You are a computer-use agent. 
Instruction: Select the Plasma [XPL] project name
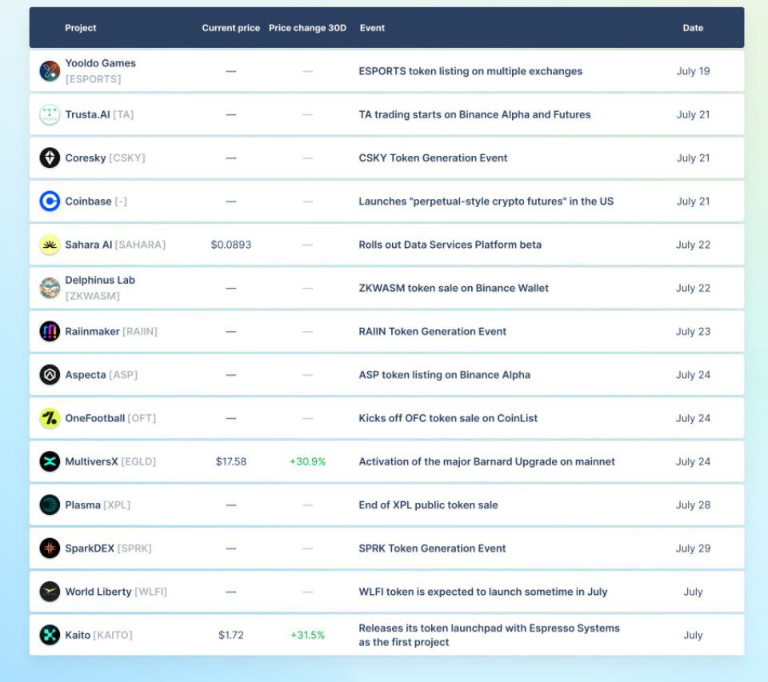(x=98, y=505)
